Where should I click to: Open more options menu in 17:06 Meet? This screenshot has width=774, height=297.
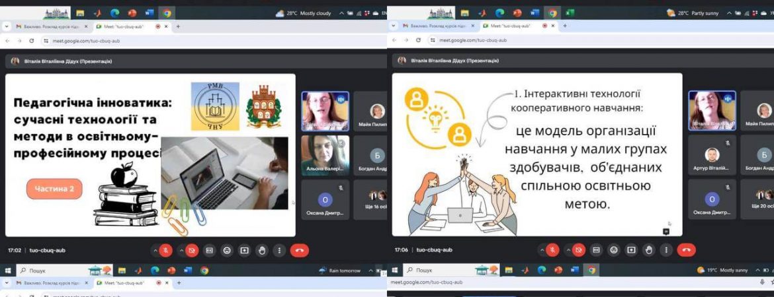tap(667, 250)
